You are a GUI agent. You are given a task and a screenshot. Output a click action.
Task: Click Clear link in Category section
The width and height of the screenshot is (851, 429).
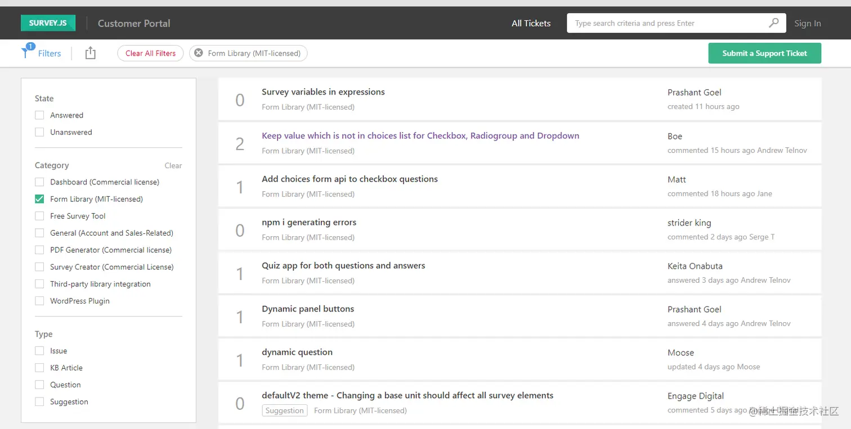pyautogui.click(x=173, y=165)
